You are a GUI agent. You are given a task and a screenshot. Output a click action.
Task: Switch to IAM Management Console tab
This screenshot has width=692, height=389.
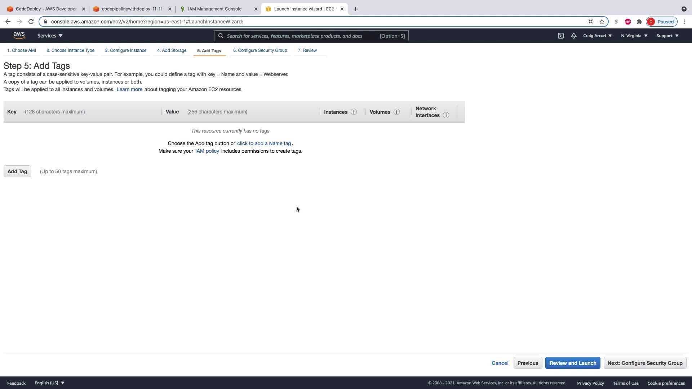tap(214, 9)
